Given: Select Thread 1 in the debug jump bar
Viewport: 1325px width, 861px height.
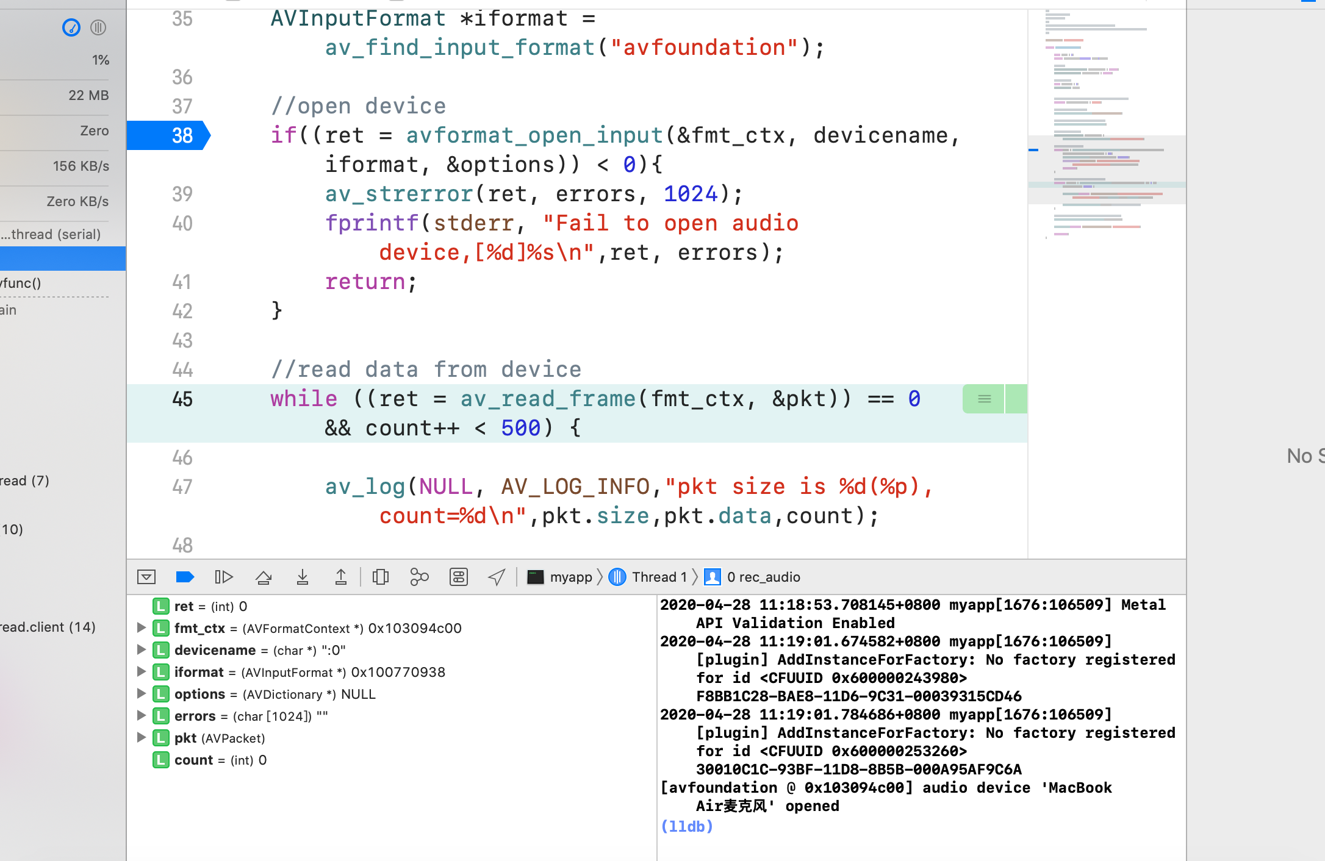Looking at the screenshot, I should pos(659,577).
